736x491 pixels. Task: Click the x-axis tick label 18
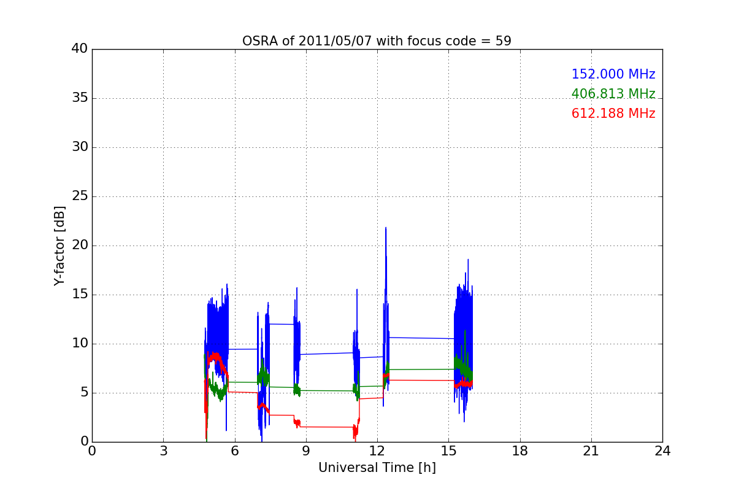pyautogui.click(x=520, y=451)
